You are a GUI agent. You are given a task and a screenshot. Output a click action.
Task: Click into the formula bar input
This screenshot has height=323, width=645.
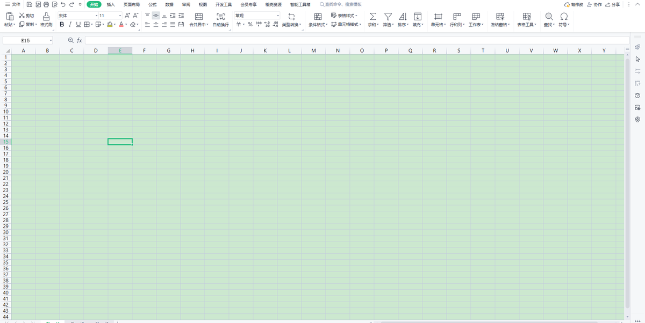(357, 40)
